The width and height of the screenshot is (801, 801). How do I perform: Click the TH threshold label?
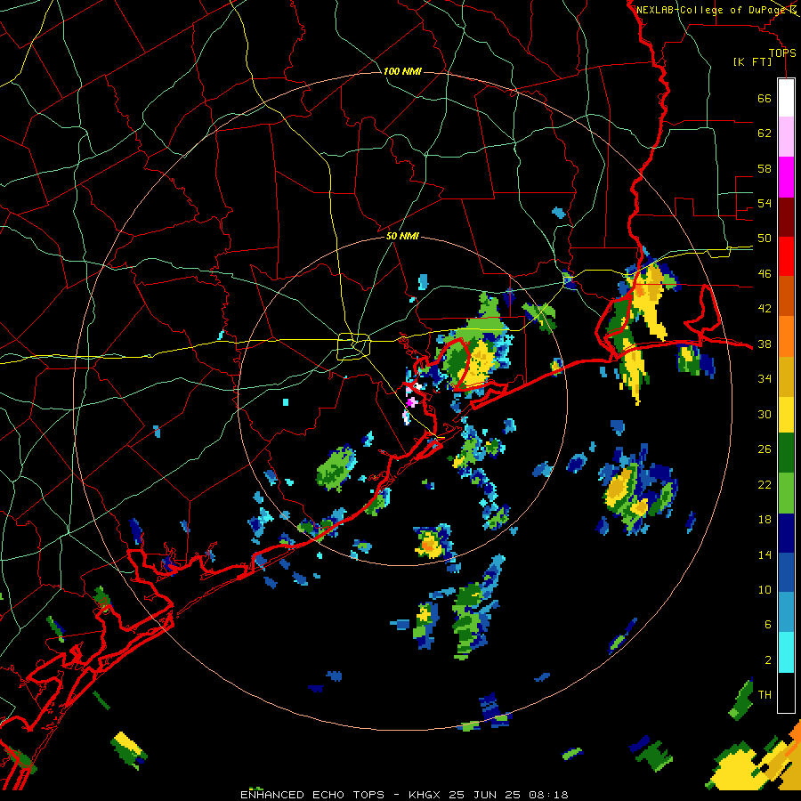(765, 695)
